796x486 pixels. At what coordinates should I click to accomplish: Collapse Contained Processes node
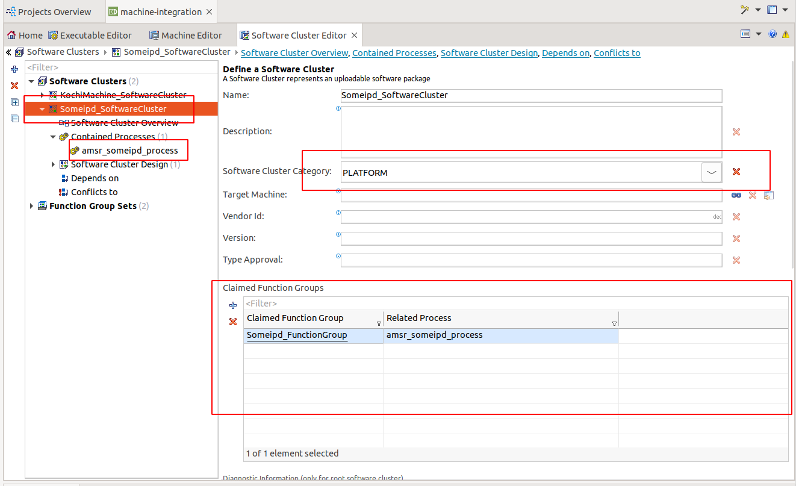click(x=53, y=137)
